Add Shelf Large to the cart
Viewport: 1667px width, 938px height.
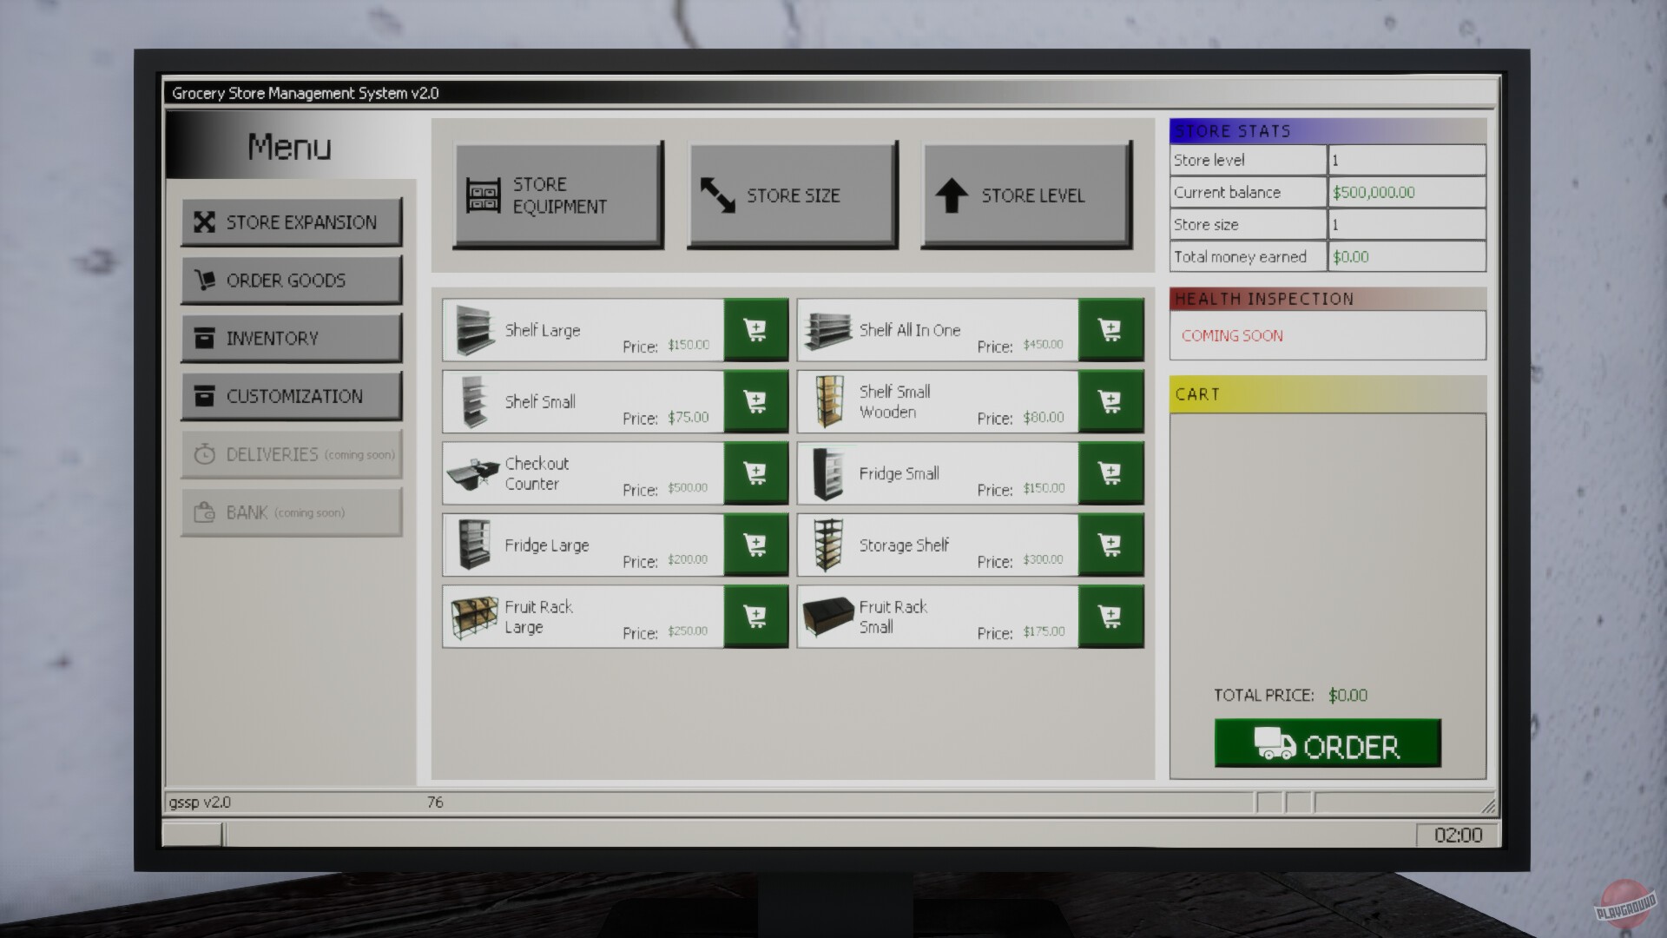click(x=755, y=330)
